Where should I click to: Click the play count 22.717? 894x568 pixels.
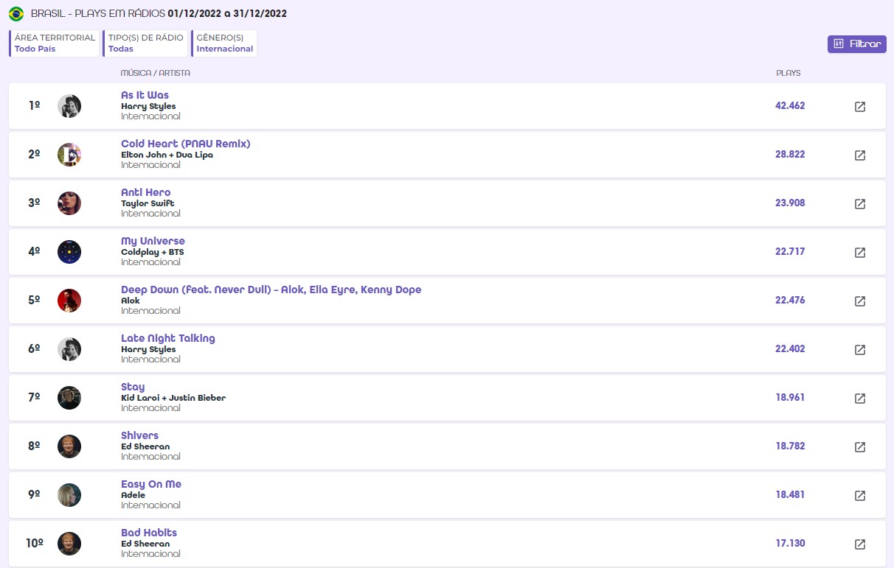tap(790, 252)
